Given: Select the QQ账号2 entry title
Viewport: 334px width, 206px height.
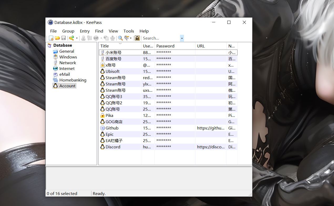Looking at the screenshot, I should pyautogui.click(x=114, y=103).
